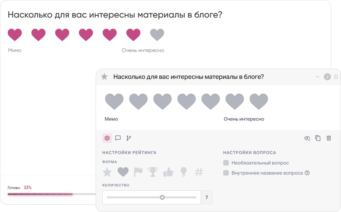Choose the flag rating shape
This screenshot has height=212, width=341.
tap(138, 172)
